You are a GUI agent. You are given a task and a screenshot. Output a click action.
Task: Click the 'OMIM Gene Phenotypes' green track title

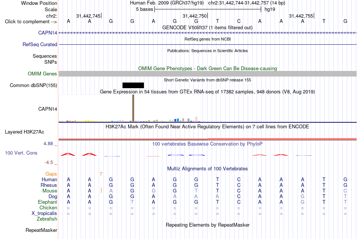[207, 68]
